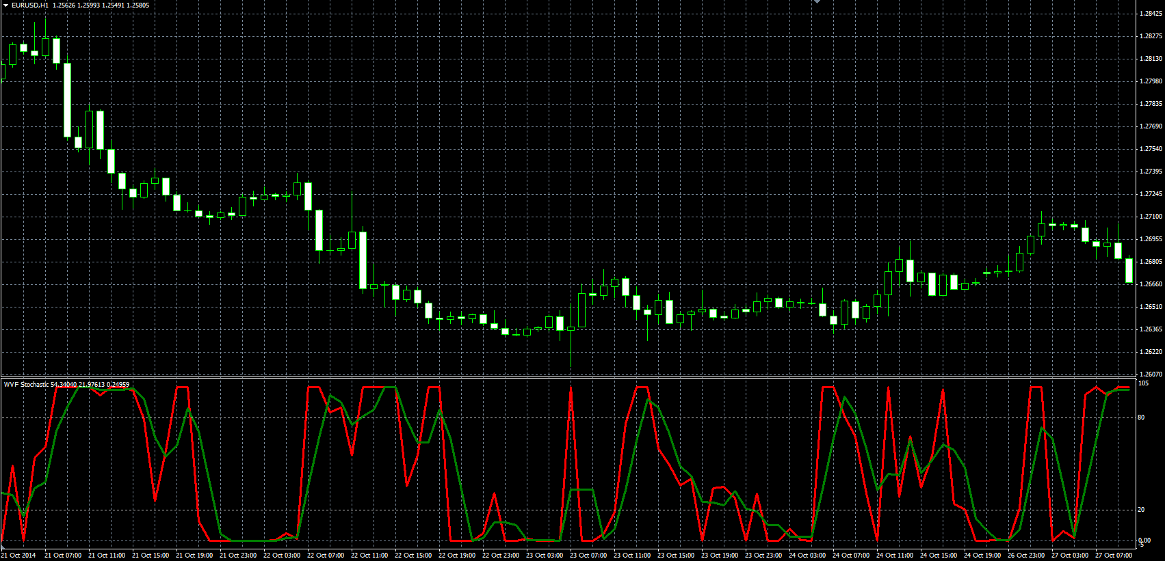Click the 22 Oct 03:00 time label
1165x561 pixels.
point(282,556)
